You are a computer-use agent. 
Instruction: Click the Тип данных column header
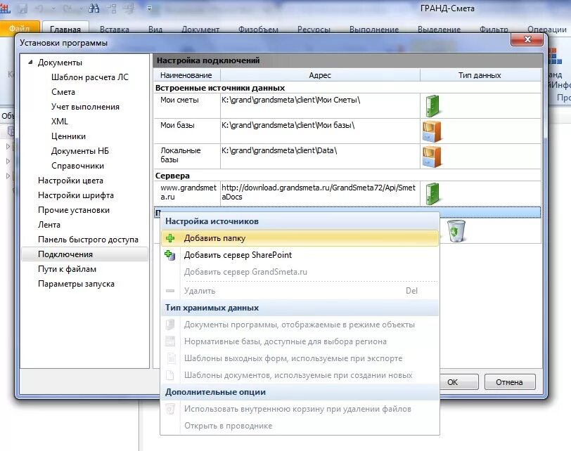tap(480, 75)
